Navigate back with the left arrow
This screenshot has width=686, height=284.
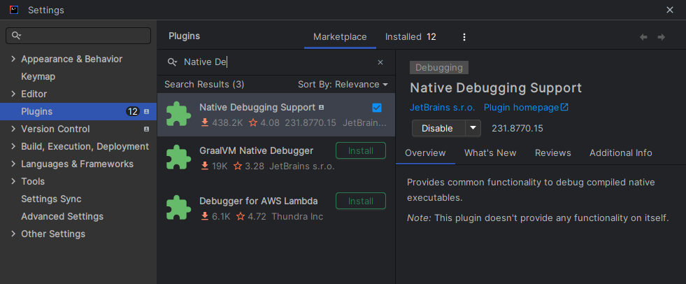[x=643, y=37]
